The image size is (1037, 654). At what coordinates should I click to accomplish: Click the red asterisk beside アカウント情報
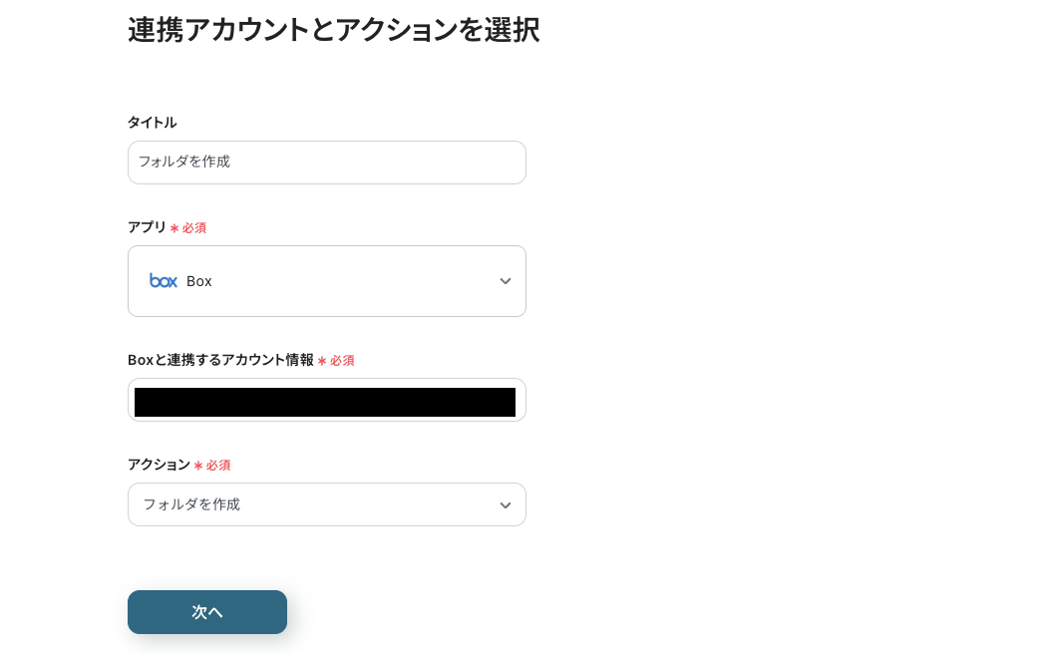pos(322,361)
